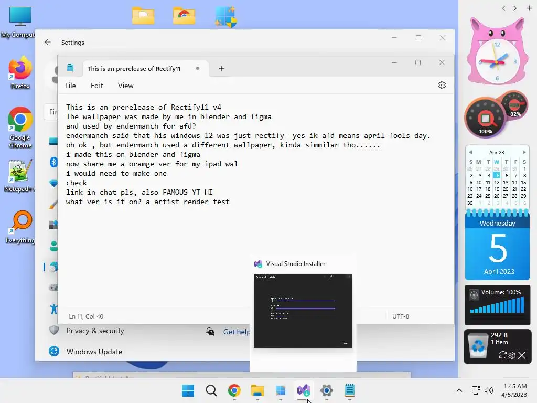Click the UTF-8 encoding in status bar
537x403 pixels.
(401, 316)
